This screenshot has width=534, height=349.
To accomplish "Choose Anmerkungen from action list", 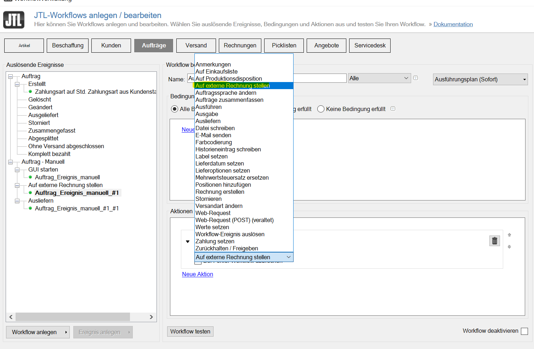I will pos(244,64).
